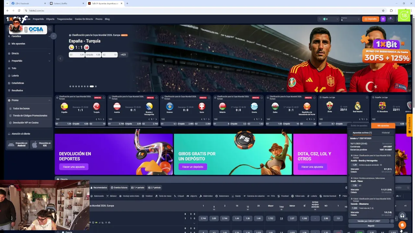Open the purple gift bonus icon

383,19
